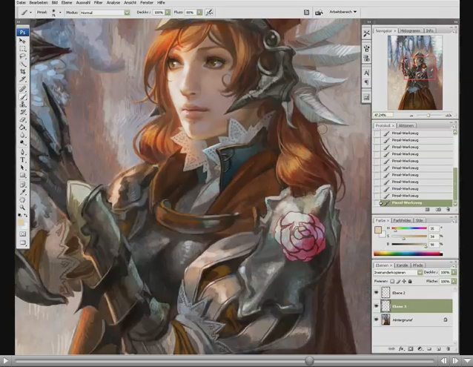Open the Arbeitsbereich workspace dropdown
The image size is (473, 367).
(x=343, y=12)
